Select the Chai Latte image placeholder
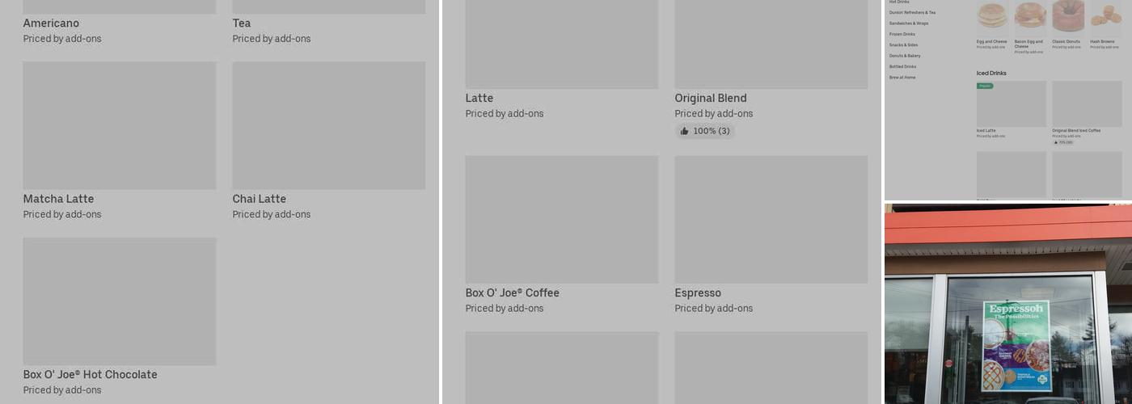This screenshot has width=1132, height=404. coord(328,126)
